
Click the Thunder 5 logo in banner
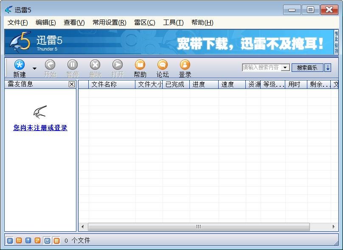(x=20, y=42)
